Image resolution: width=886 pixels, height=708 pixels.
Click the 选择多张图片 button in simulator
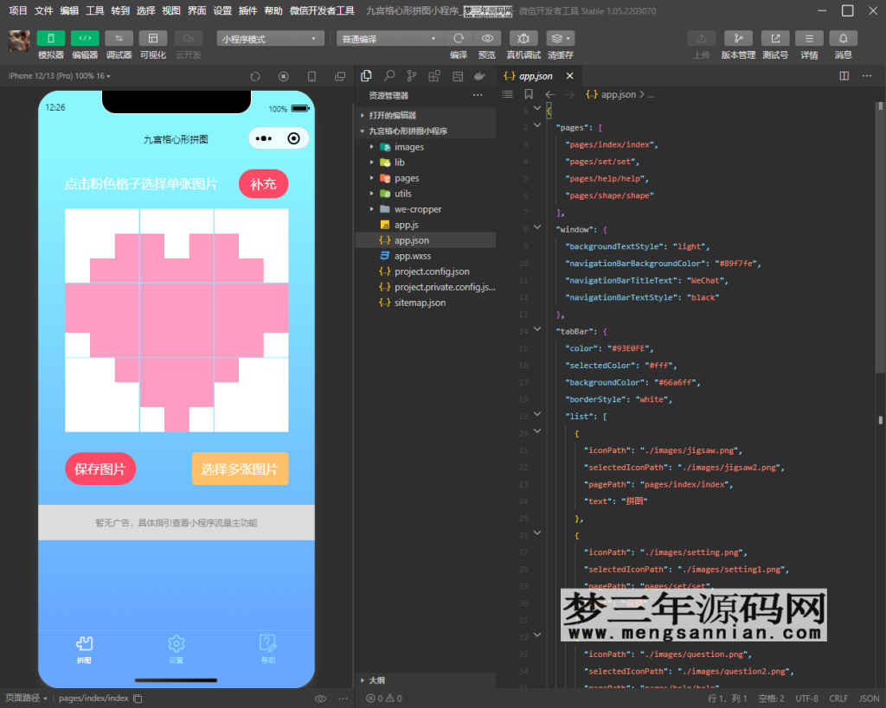[x=240, y=469]
